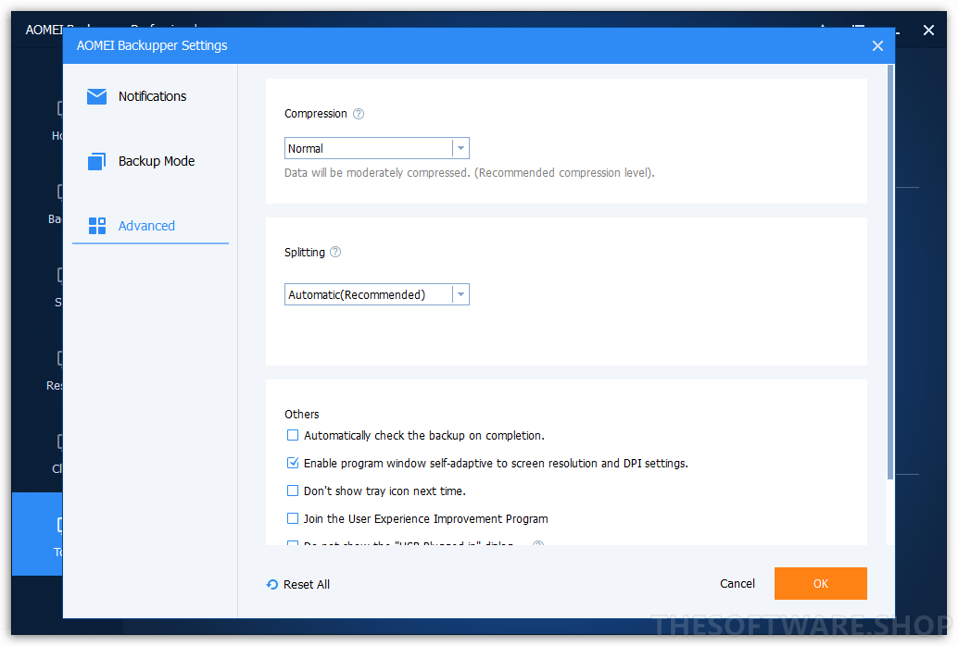Open the Notifications envelope icon
This screenshot has width=958, height=646.
point(96,96)
